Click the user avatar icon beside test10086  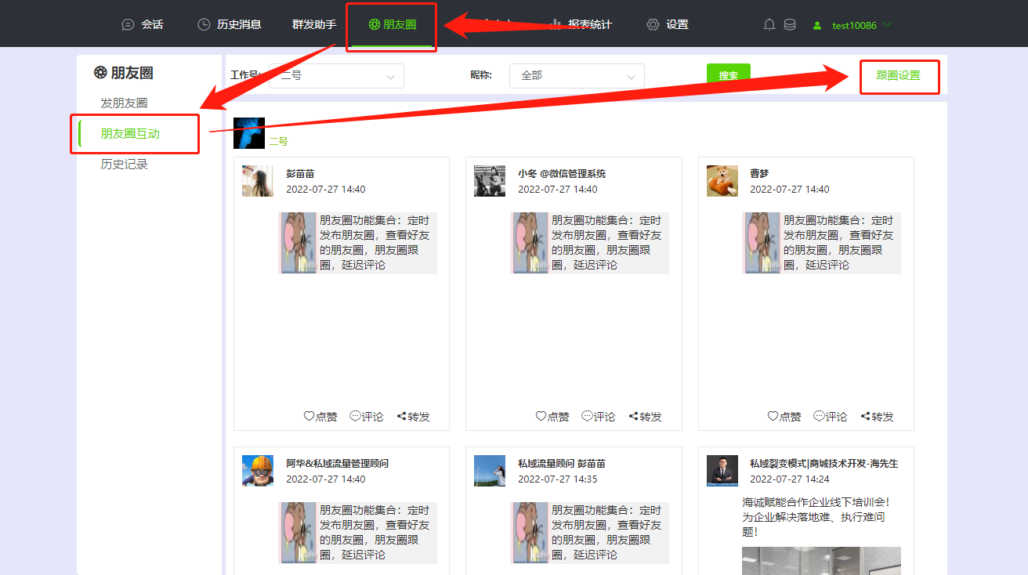click(x=817, y=25)
